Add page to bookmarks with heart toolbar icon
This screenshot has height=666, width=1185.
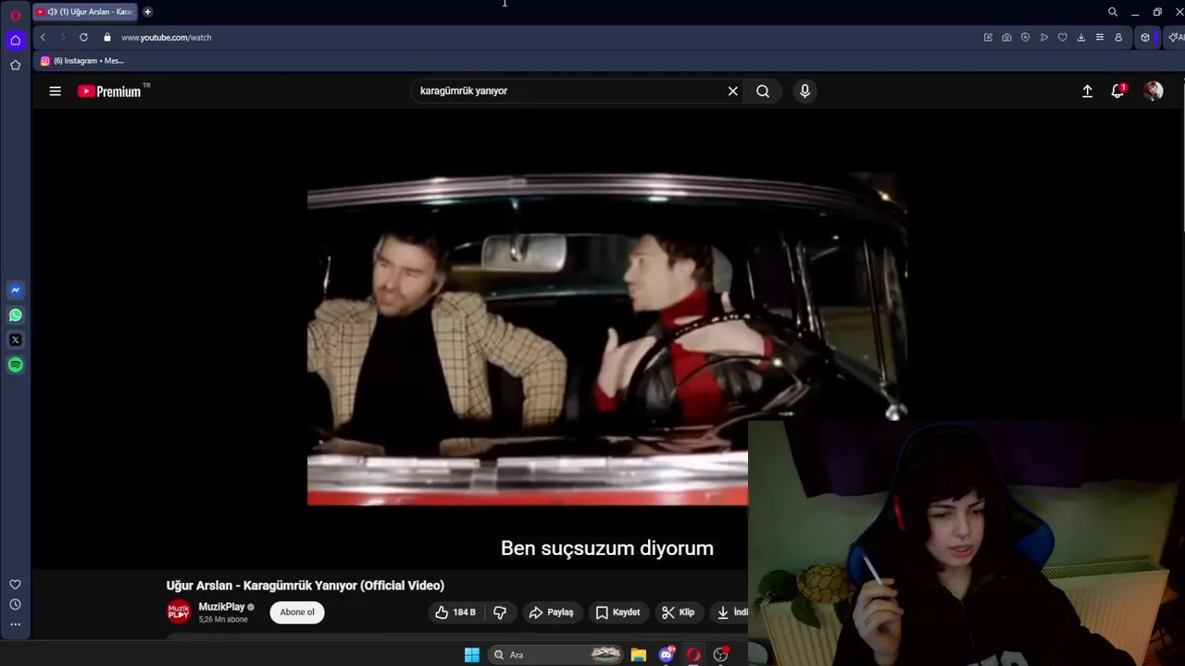(1062, 37)
